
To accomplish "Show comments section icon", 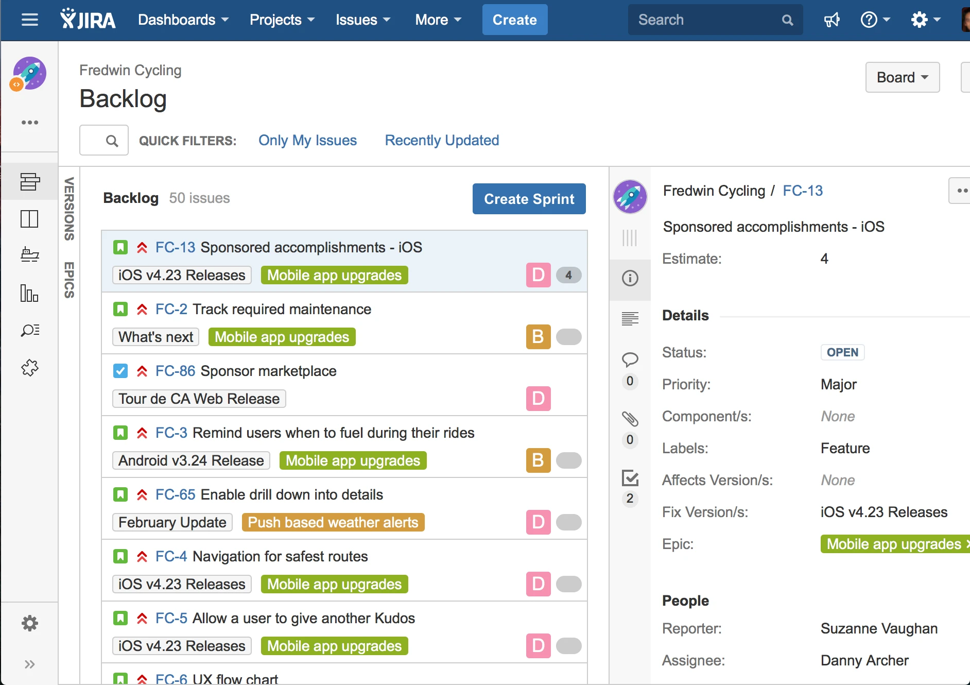I will click(x=630, y=359).
